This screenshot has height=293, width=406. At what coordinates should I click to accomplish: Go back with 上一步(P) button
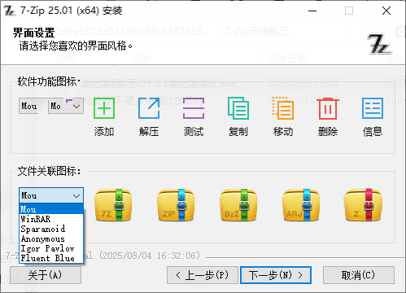tap(203, 275)
